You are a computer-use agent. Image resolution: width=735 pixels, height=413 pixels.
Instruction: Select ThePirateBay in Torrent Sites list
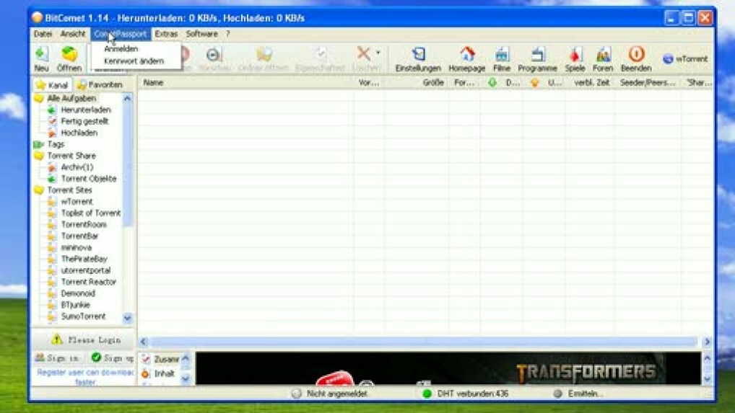[84, 259]
